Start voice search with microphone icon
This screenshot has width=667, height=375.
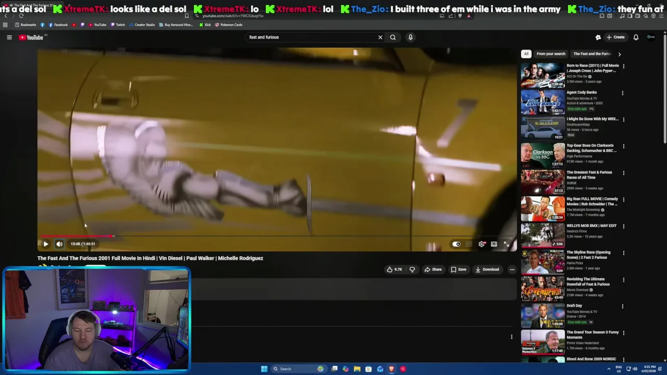(411, 37)
